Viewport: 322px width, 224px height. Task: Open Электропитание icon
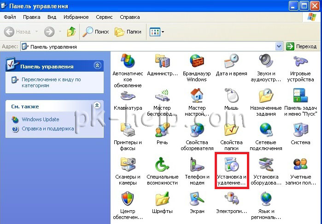click(x=231, y=198)
